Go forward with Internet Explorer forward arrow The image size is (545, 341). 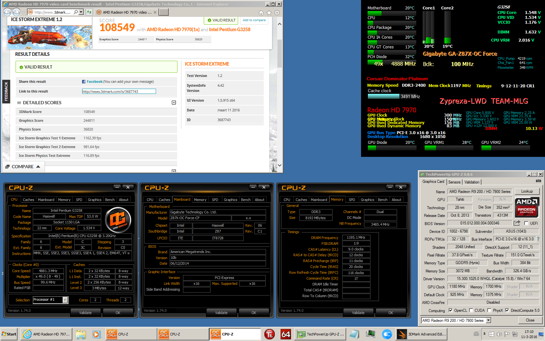16,12
